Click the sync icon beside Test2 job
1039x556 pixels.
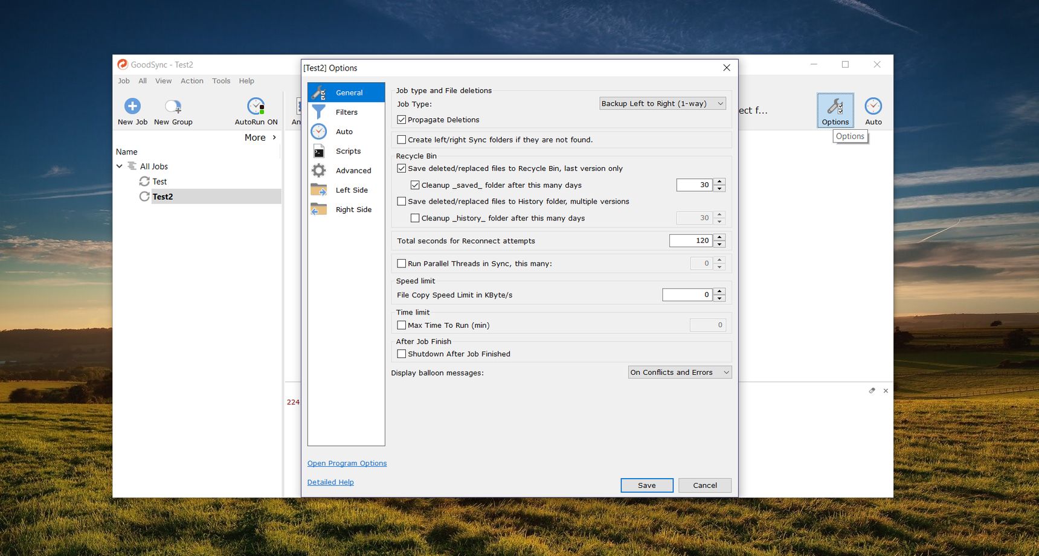(144, 196)
